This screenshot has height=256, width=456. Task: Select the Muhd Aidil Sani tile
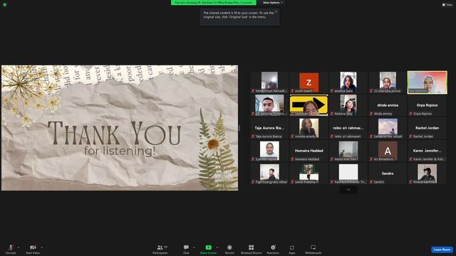coord(348,151)
